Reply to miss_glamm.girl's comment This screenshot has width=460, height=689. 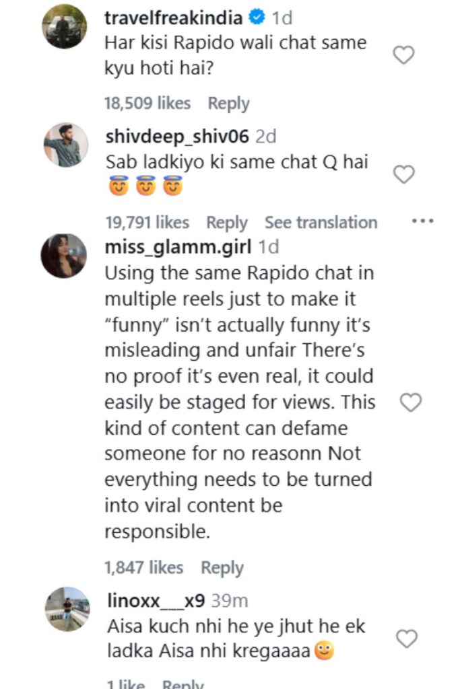222,568
